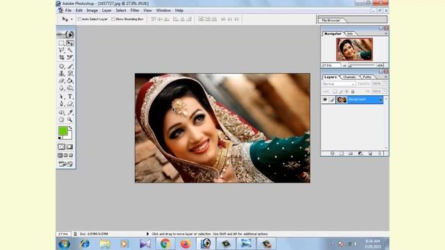
Task: Select the History Brush tool
Action: tap(70, 74)
